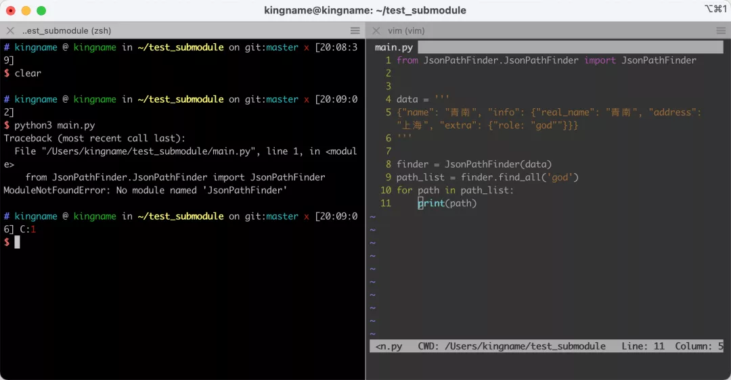Click the ModuleNotFoundError message line
This screenshot has height=380, width=731.
[x=146, y=190]
